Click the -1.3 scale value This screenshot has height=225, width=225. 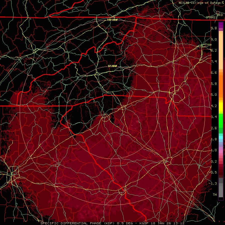coord(213,183)
